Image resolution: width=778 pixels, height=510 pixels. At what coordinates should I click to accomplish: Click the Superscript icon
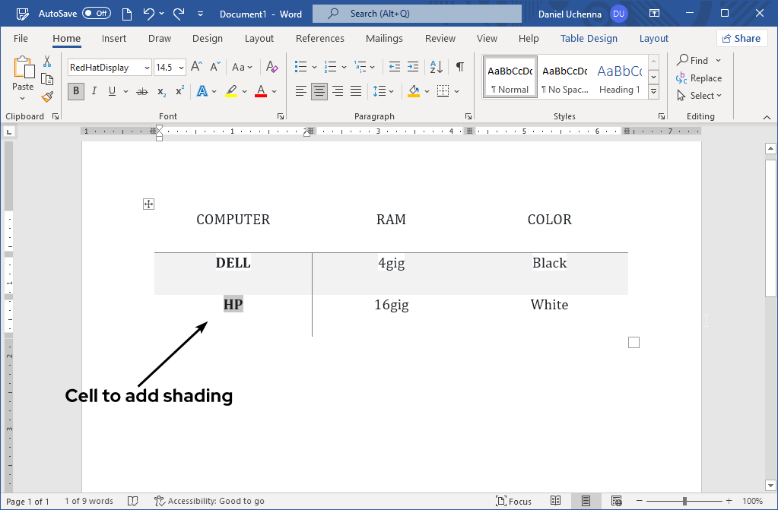[178, 91]
